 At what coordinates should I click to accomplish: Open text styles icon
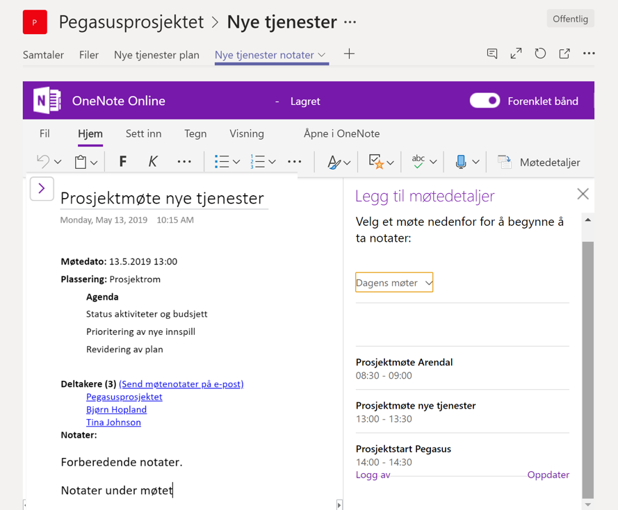click(334, 162)
